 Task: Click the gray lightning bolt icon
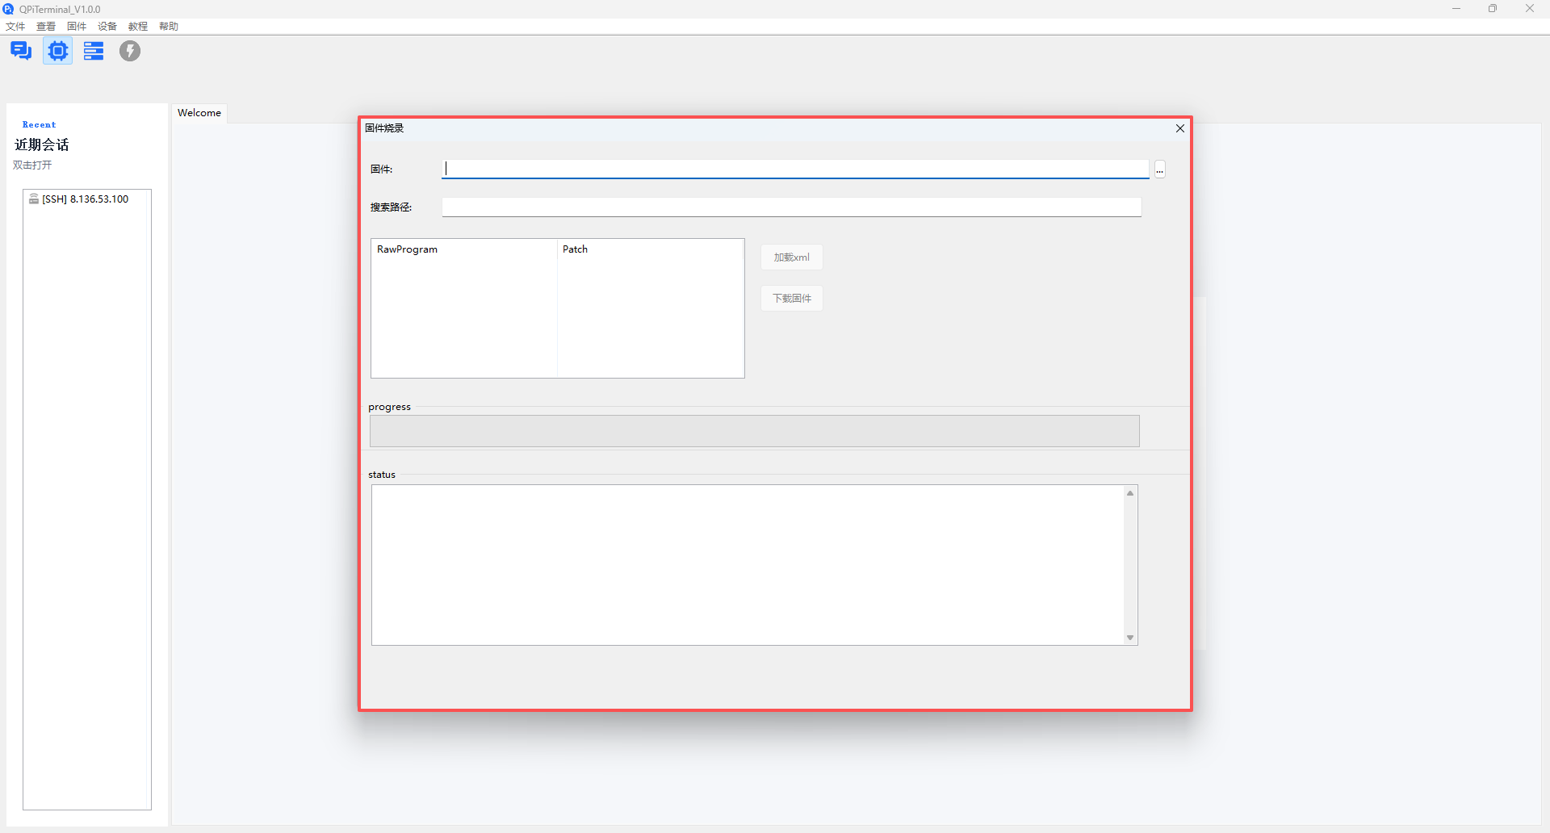tap(130, 51)
